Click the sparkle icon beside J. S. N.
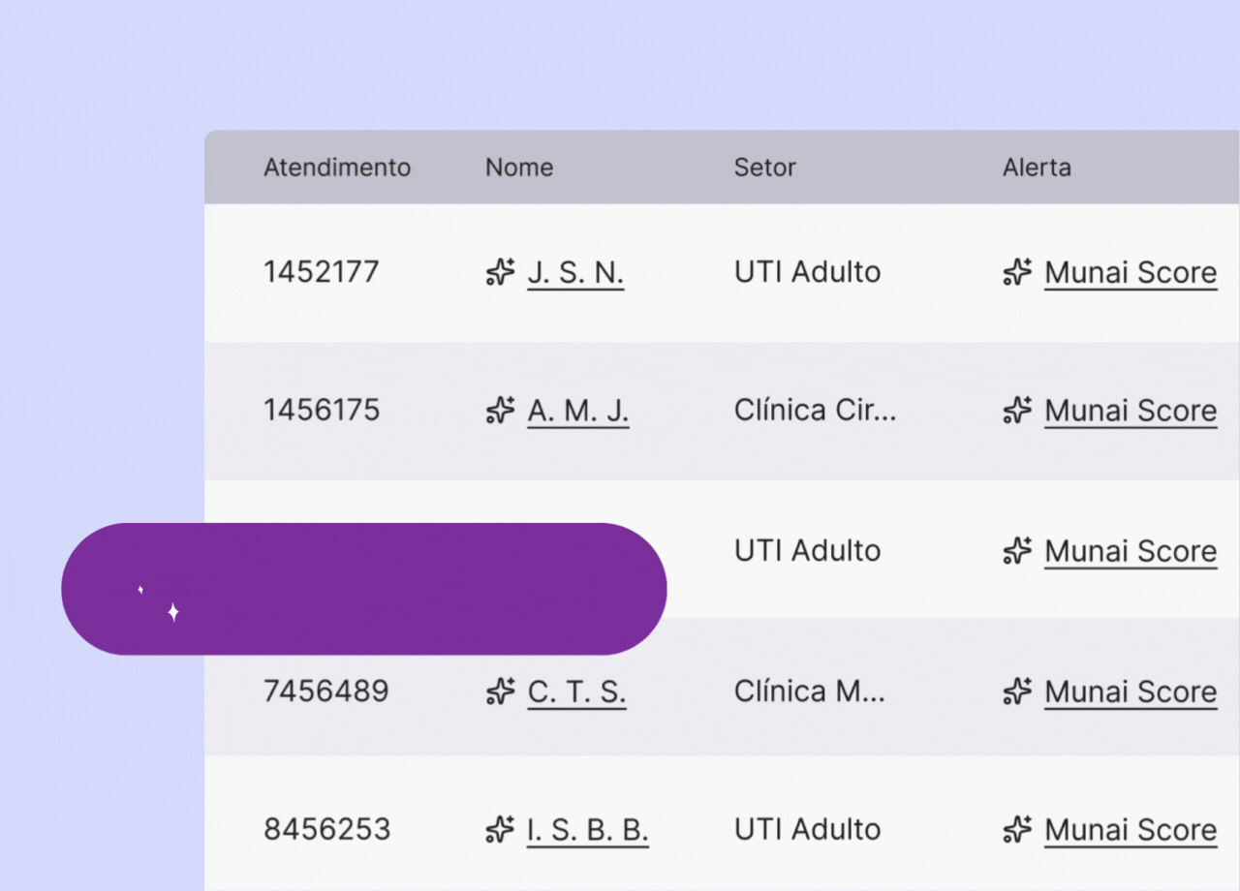1240x891 pixels. pos(500,272)
